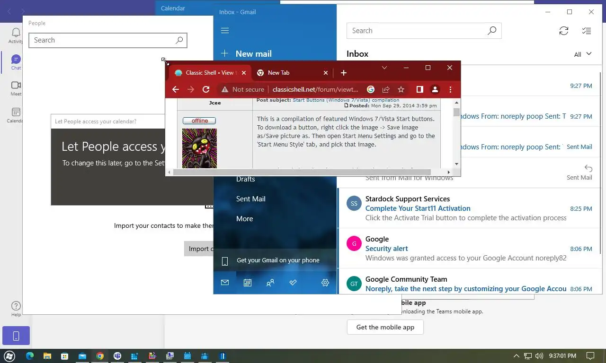Switch to the New Tab tab
The height and width of the screenshot is (363, 606).
tap(293, 73)
